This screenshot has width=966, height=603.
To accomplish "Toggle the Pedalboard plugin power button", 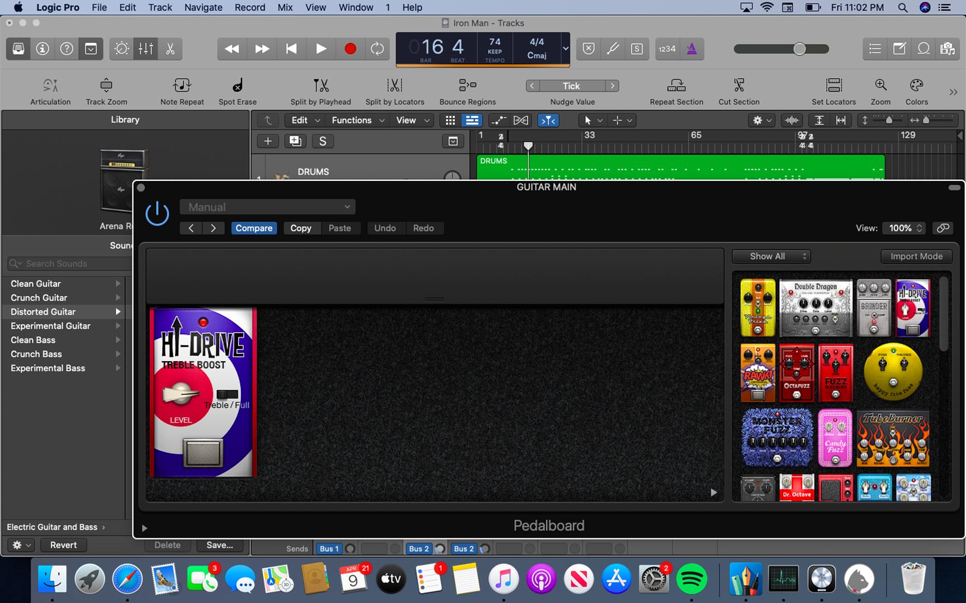I will coord(157,213).
